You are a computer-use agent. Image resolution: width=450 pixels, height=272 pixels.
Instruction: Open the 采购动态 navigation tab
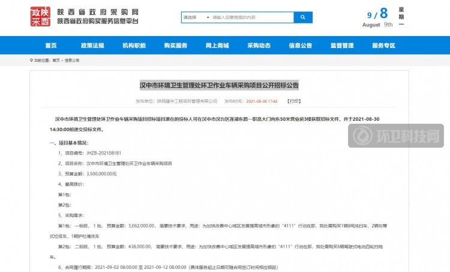coord(259,46)
